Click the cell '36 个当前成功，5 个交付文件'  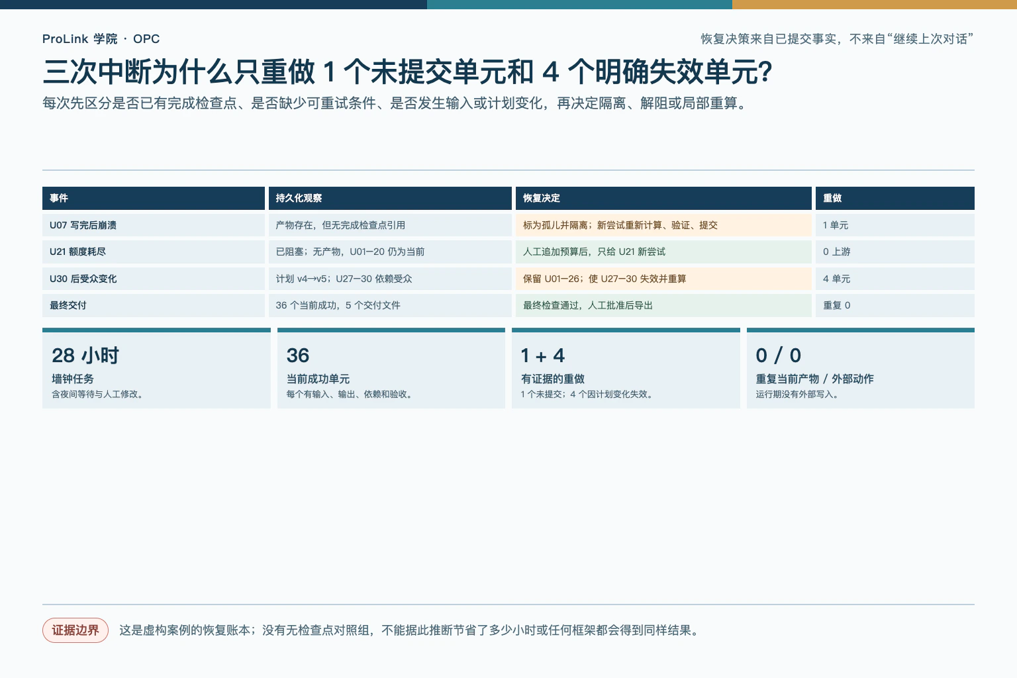pyautogui.click(x=390, y=305)
